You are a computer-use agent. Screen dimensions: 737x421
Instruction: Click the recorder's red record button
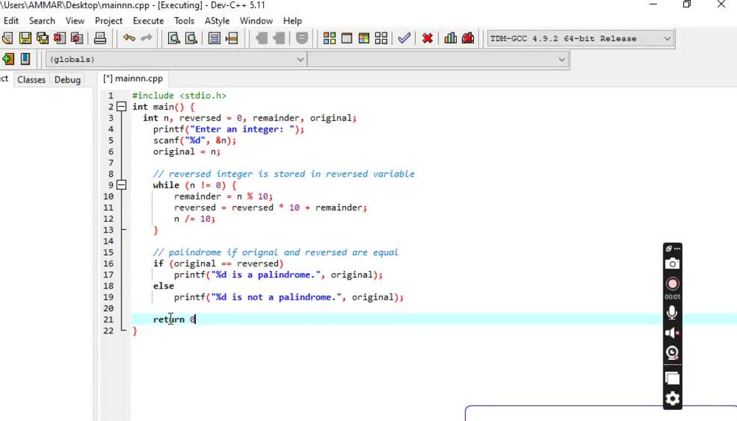coord(673,284)
